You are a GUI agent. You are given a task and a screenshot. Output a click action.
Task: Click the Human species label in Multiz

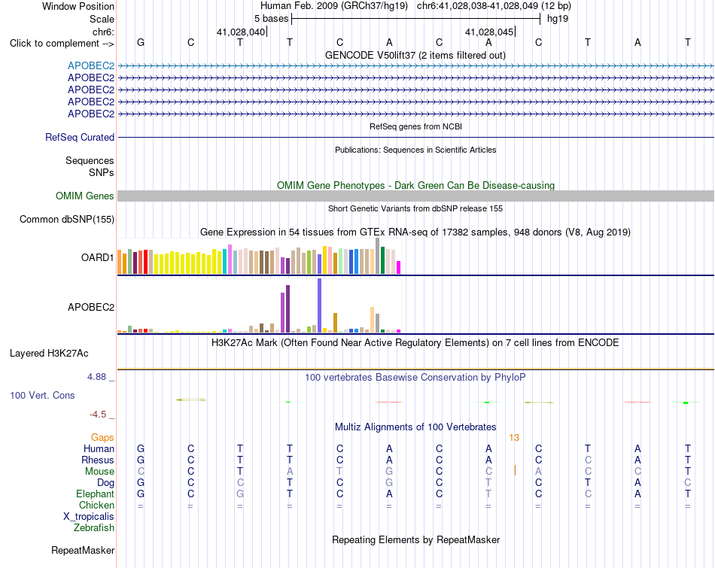99,448
